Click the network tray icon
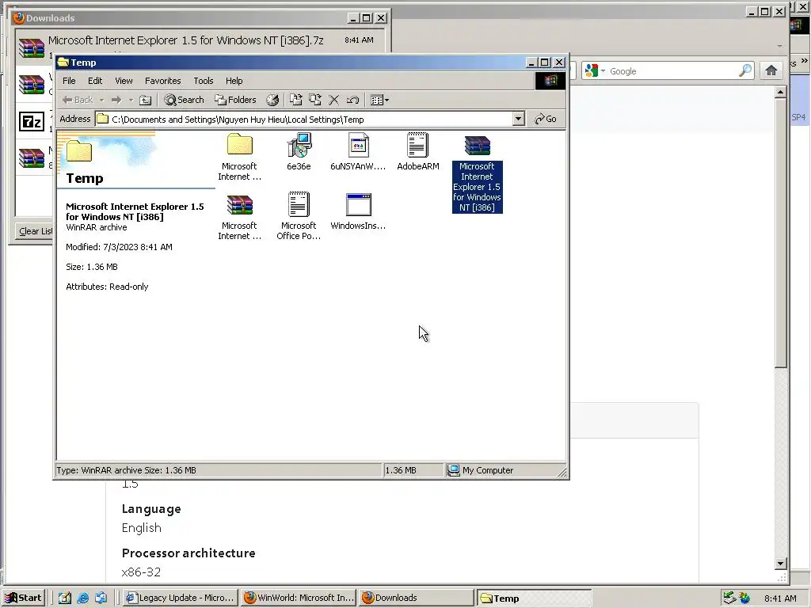 tap(729, 598)
